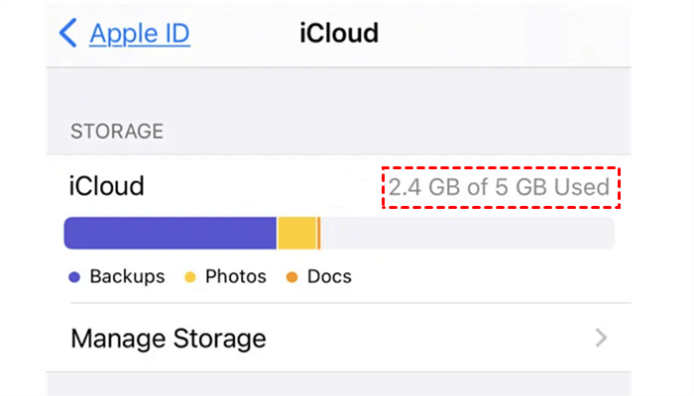694x396 pixels.
Task: Click the purple Backups segment of storage bar
Action: [x=170, y=234]
